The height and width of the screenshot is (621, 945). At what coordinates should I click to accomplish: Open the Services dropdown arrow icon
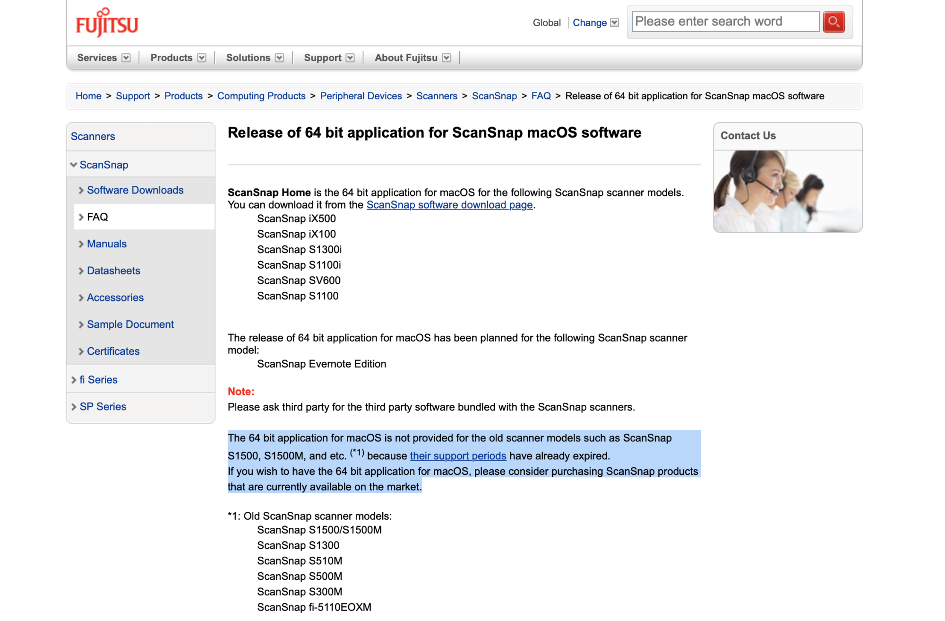click(126, 58)
